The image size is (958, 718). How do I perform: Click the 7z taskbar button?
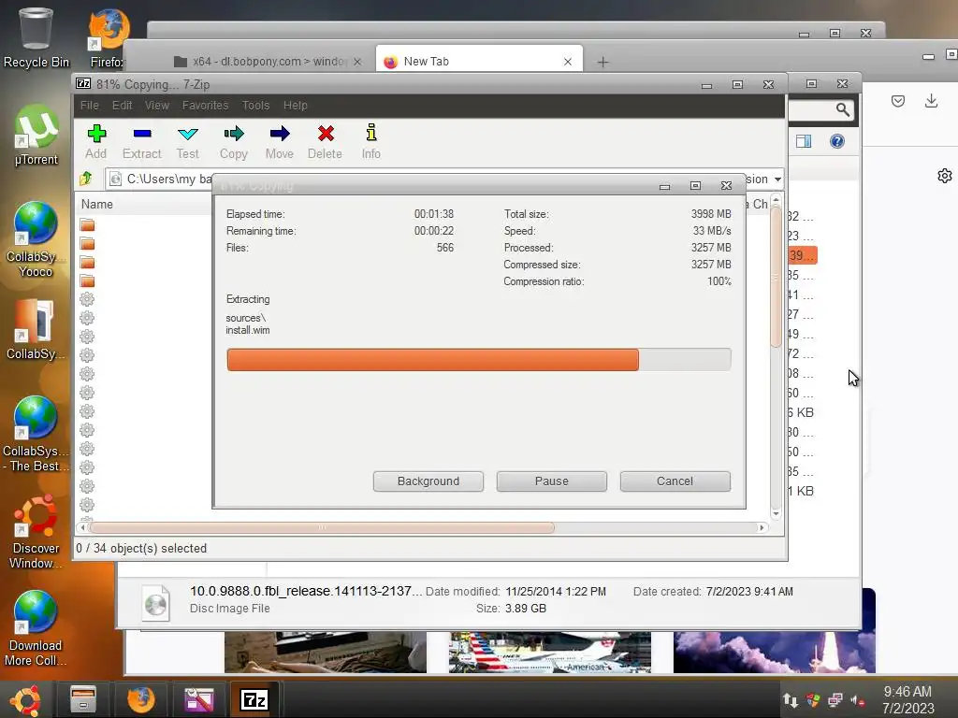(254, 699)
